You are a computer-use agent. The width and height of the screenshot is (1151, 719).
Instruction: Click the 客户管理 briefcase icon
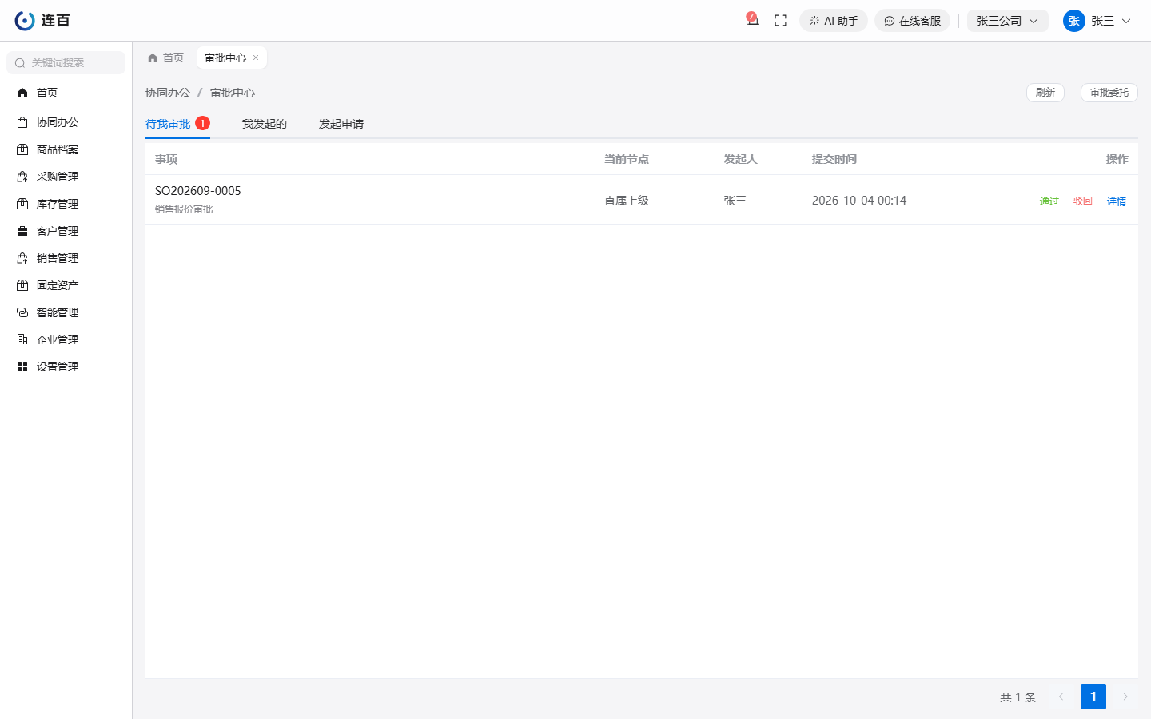(x=22, y=231)
